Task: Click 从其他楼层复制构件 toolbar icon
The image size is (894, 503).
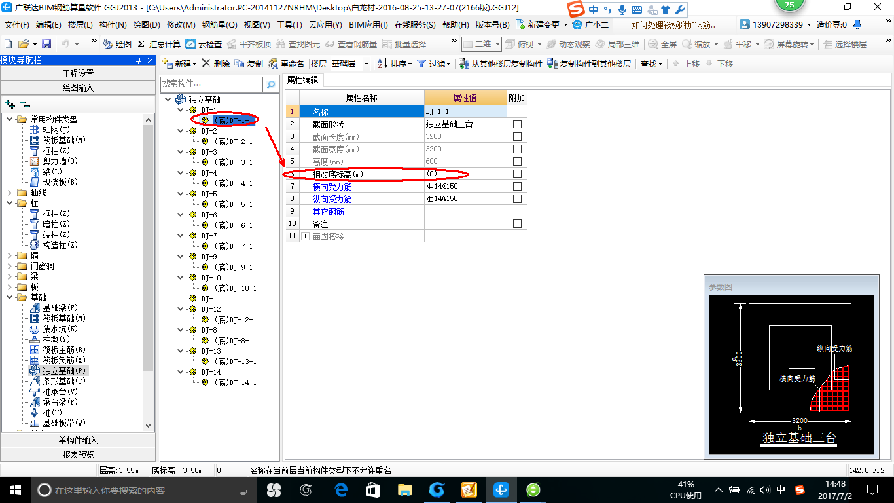Action: coord(465,64)
